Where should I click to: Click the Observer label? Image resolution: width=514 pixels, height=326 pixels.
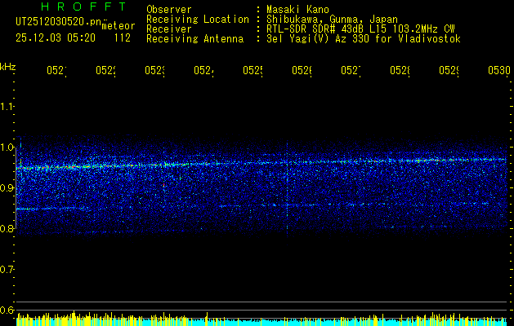coord(169,10)
